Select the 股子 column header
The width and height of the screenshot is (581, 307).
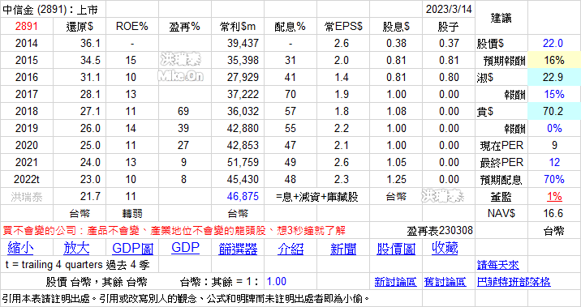click(448, 26)
